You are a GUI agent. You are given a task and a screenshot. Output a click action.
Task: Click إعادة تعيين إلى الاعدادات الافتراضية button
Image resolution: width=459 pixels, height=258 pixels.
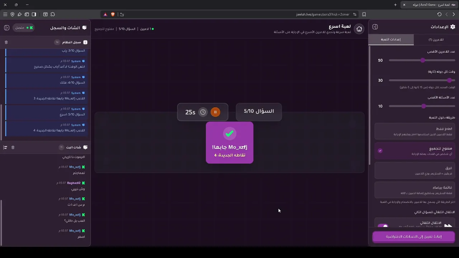coord(413,237)
